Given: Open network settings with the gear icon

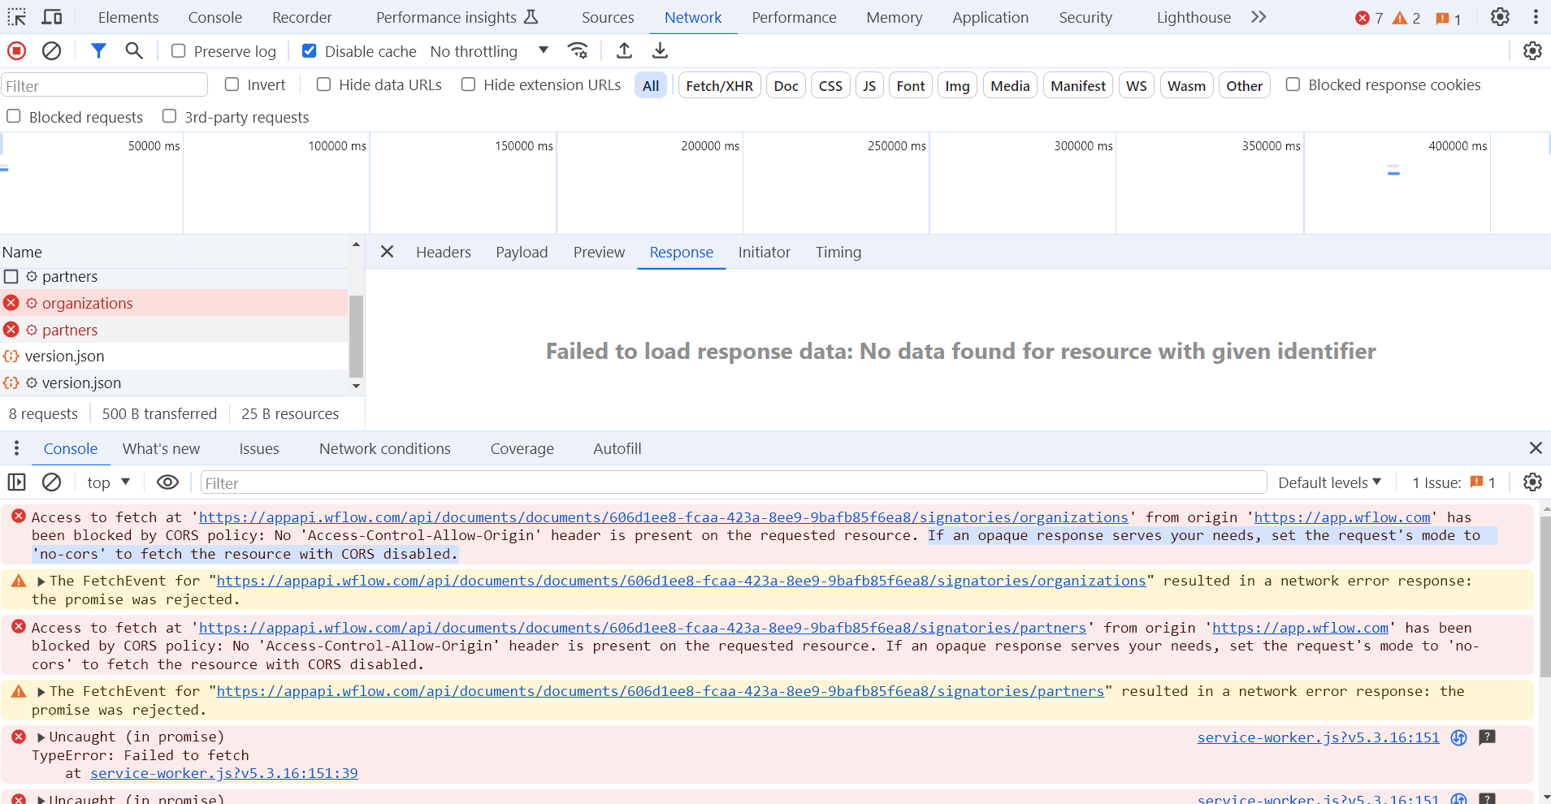Looking at the screenshot, I should tap(1533, 50).
